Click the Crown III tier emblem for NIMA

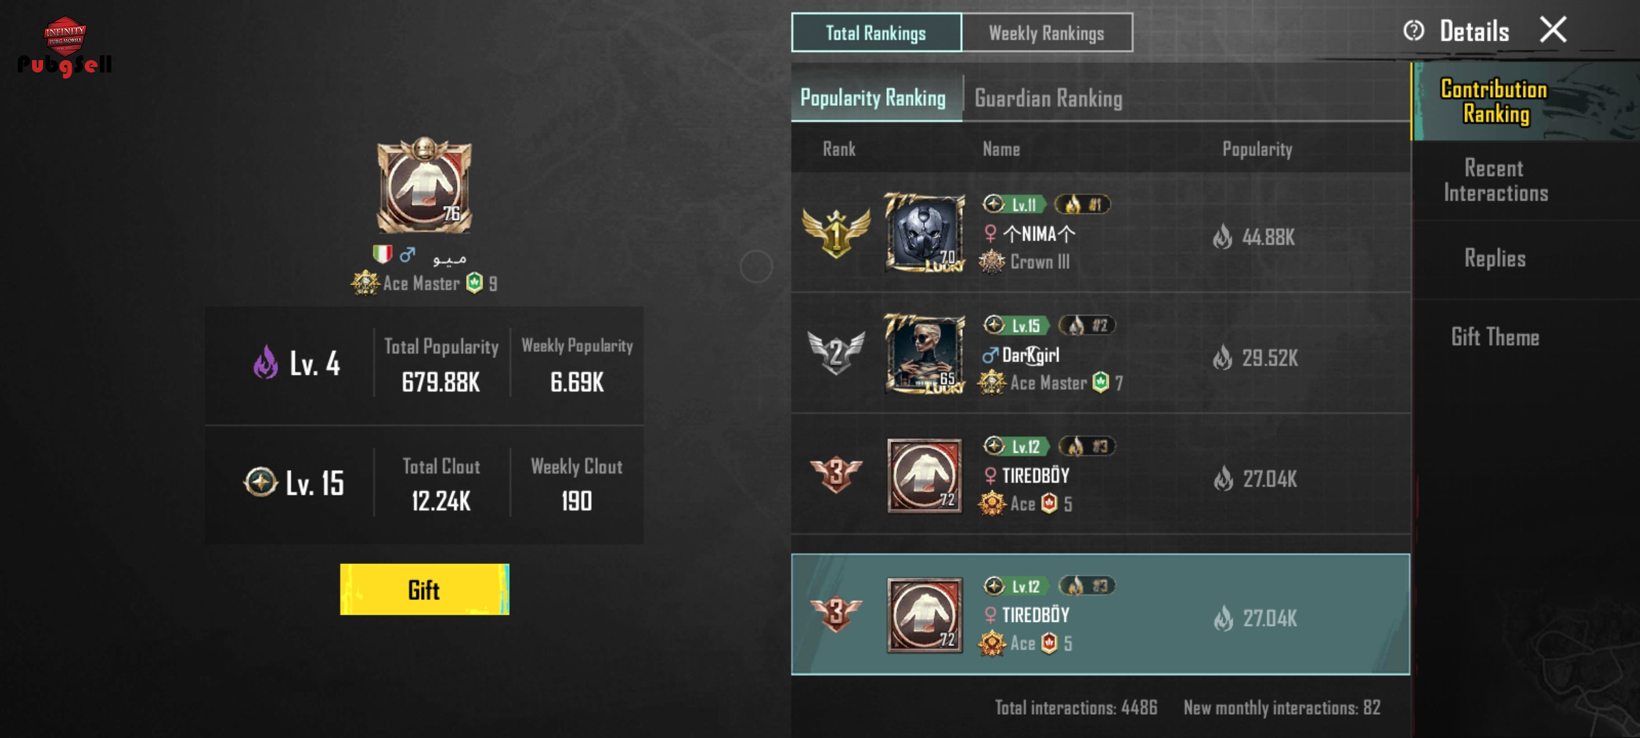[x=992, y=262]
